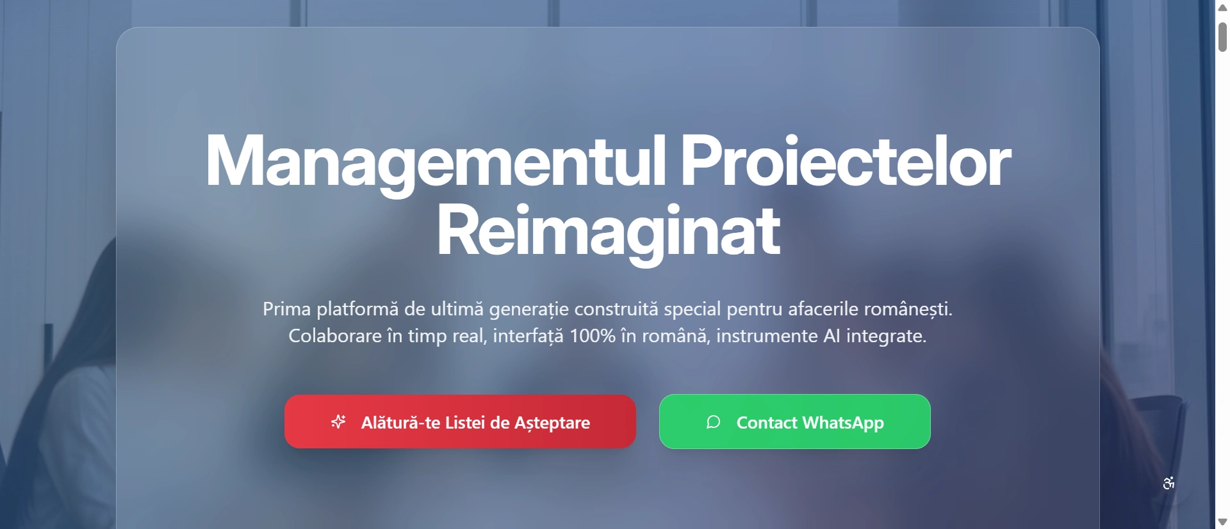Open the Contact WhatsApp button
This screenshot has height=529, width=1230.
(795, 422)
